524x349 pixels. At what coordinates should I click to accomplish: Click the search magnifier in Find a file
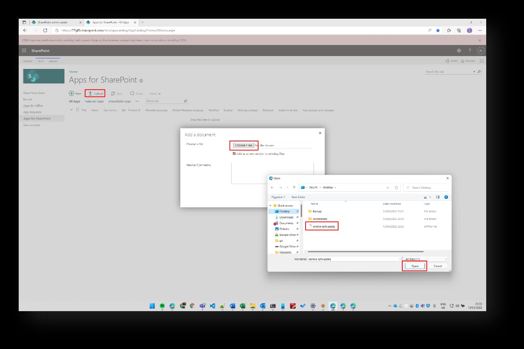pos(185,101)
